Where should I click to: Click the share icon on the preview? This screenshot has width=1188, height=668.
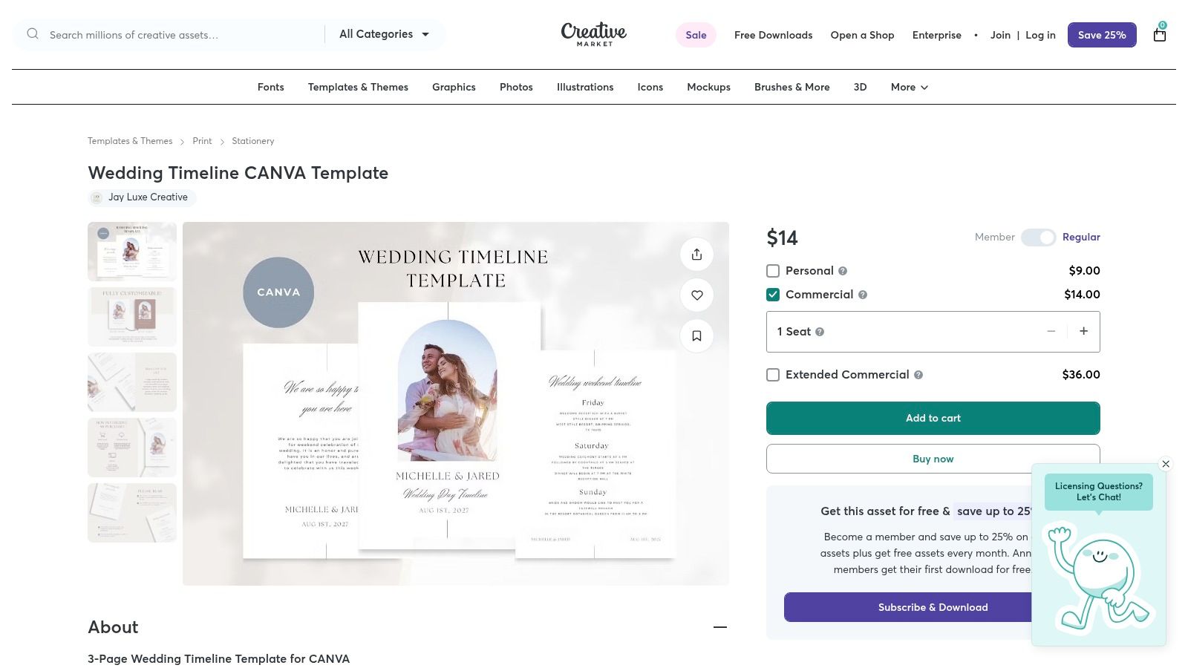(x=696, y=254)
